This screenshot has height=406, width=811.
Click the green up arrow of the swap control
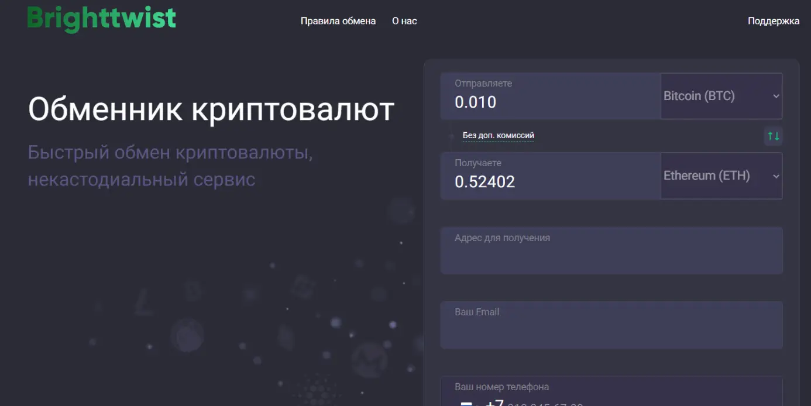pyautogui.click(x=771, y=136)
